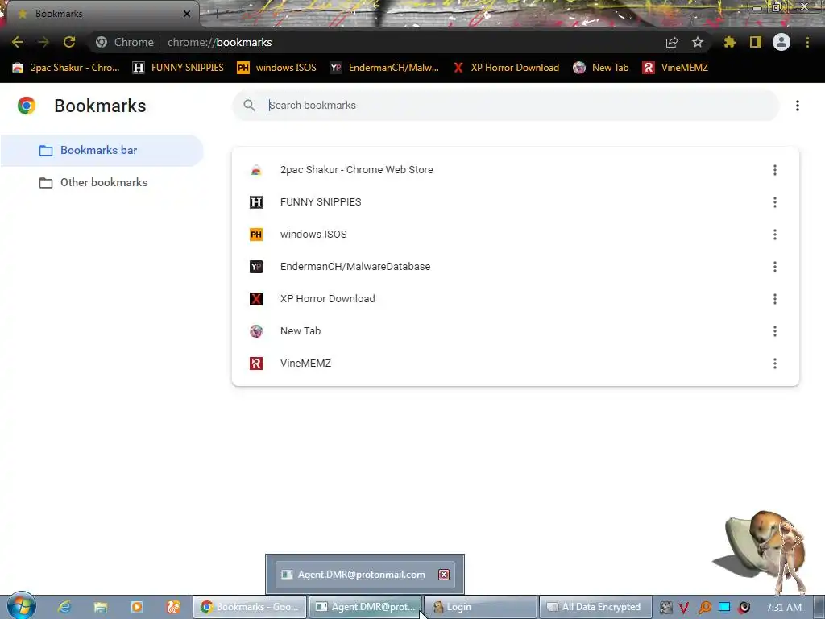Viewport: 825px width, 619px height.
Task: Click the Chrome logo beside the Bookmarks heading
Action: tap(27, 106)
